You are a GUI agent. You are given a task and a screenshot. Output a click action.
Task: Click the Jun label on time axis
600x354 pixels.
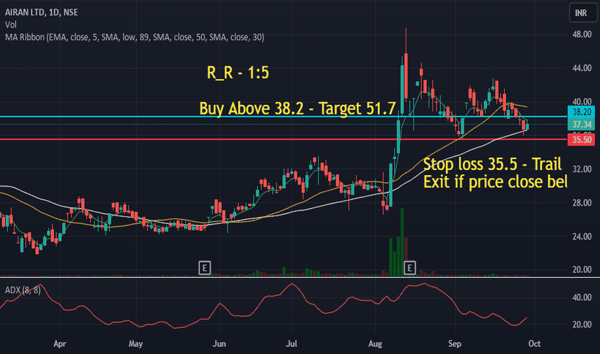coord(220,344)
